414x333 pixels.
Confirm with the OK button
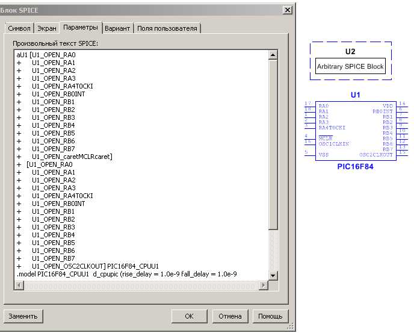(189, 316)
